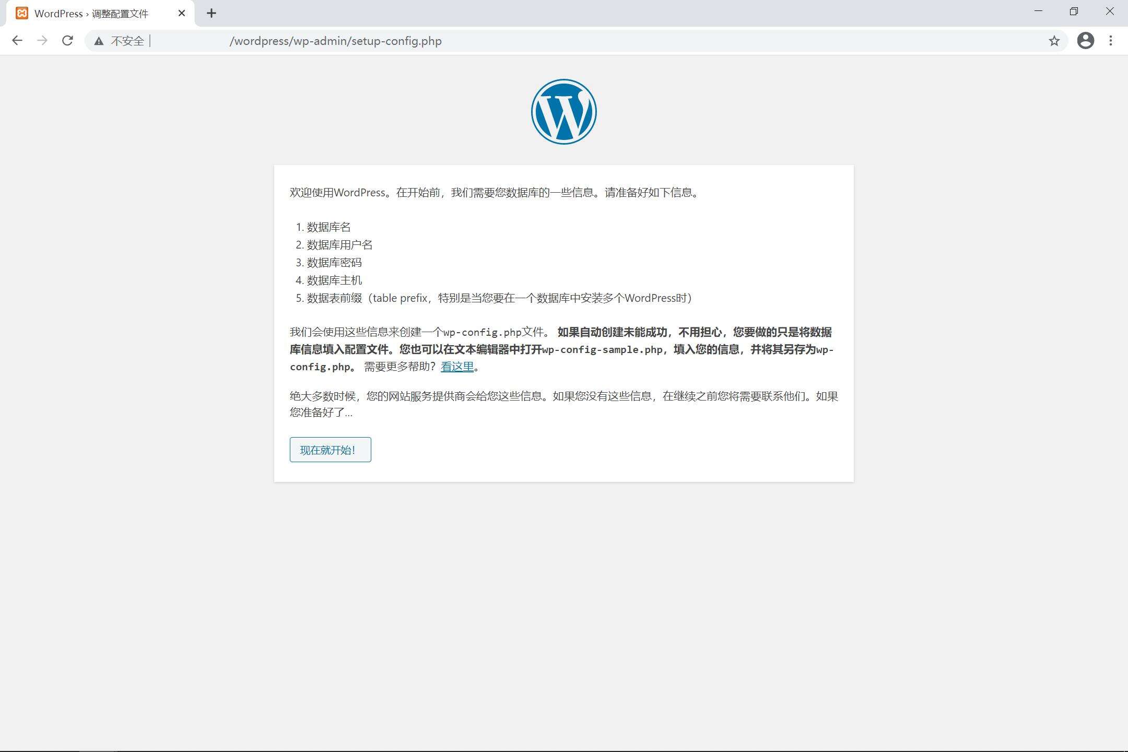This screenshot has height=752, width=1128.
Task: Restore down the browser window
Action: point(1074,11)
